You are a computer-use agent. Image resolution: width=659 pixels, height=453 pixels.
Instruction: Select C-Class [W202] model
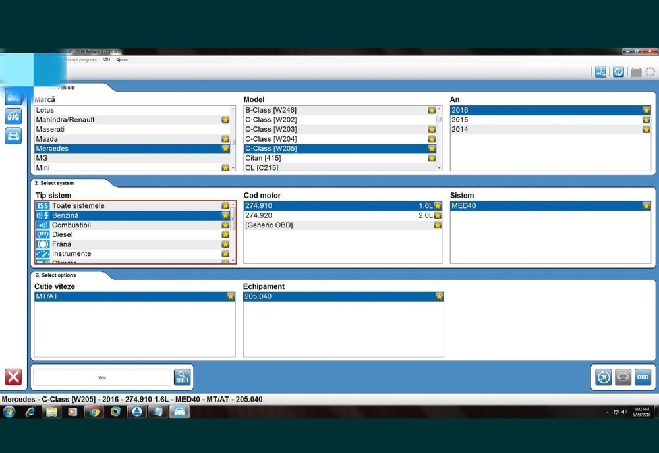click(x=340, y=120)
